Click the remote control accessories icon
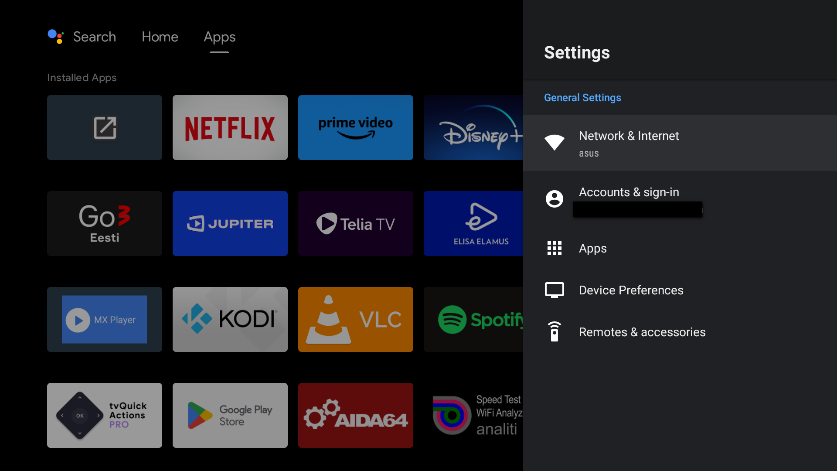The height and width of the screenshot is (471, 837). point(555,332)
